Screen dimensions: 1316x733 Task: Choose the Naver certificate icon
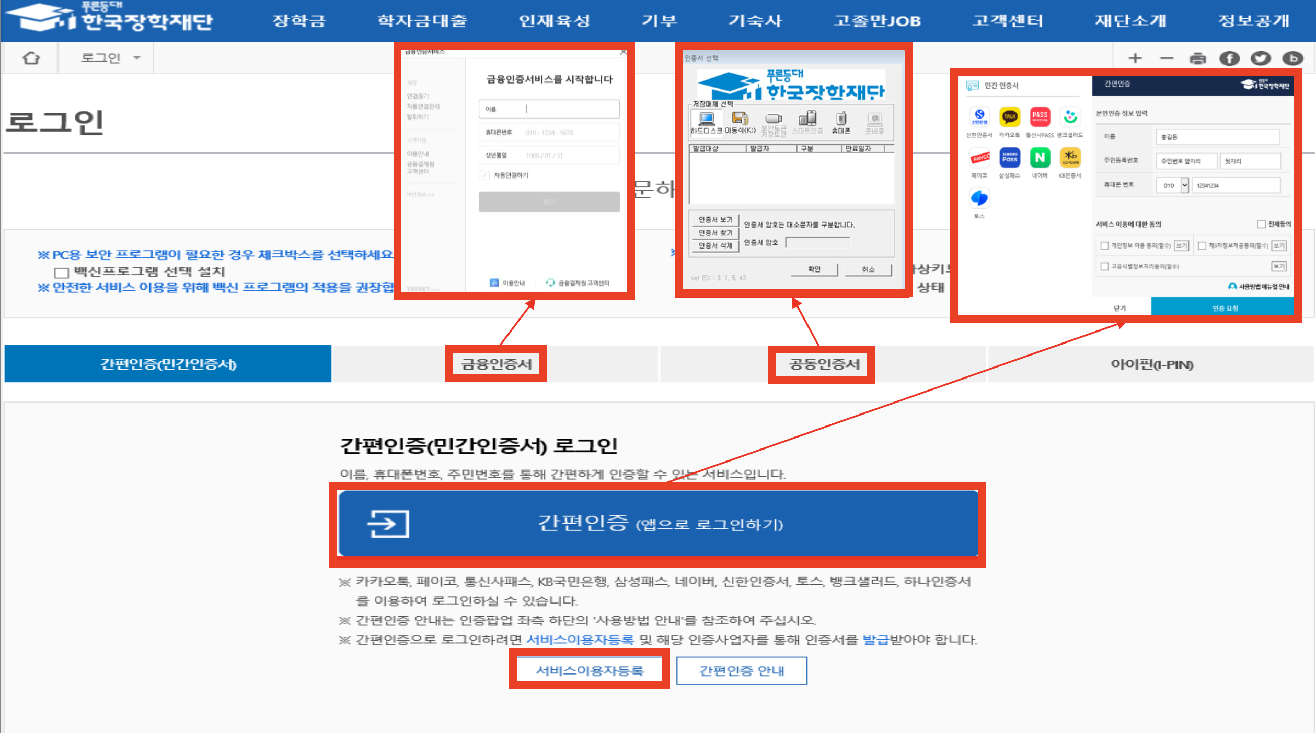pos(1040,158)
